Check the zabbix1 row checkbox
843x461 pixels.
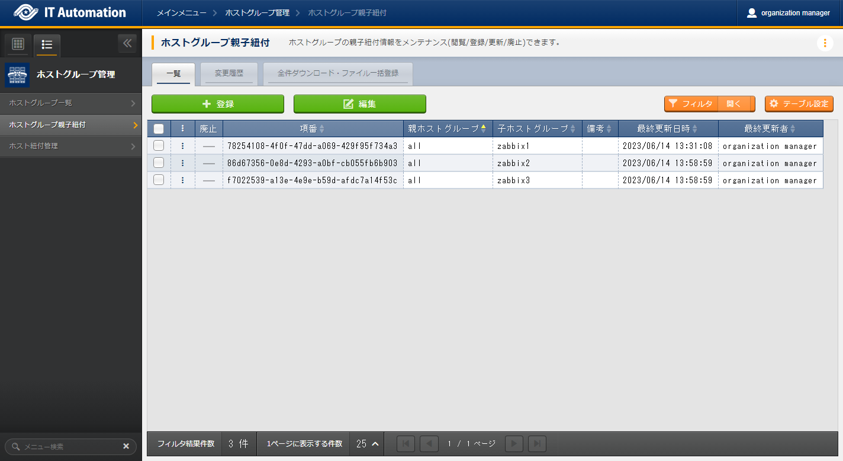click(x=159, y=146)
